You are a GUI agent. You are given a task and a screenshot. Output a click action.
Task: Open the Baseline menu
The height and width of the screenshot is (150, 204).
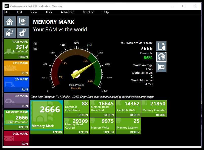coord(88,12)
